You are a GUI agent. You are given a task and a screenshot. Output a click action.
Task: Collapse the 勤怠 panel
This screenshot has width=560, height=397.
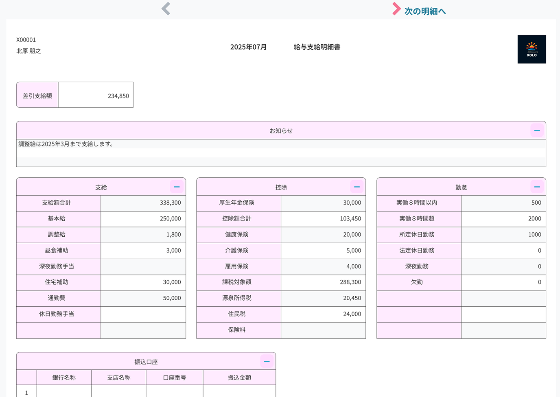point(537,187)
